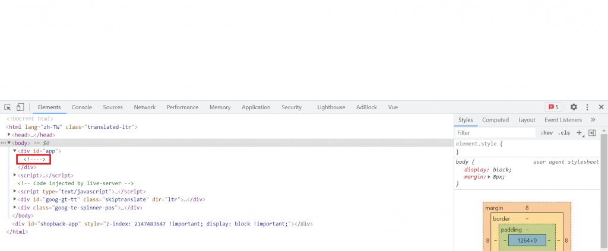Image resolution: width=608 pixels, height=251 pixels.
Task: Select the empty comment node under app
Action: pyautogui.click(x=34, y=159)
